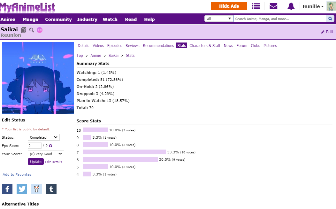This screenshot has width=336, height=209.
Task: Share on Facebook
Action: (x=7, y=189)
